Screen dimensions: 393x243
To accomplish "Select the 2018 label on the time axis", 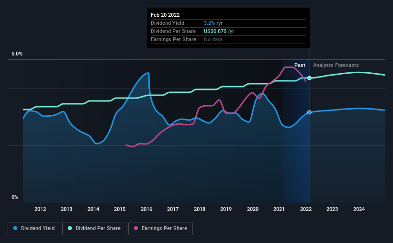I will [200, 209].
